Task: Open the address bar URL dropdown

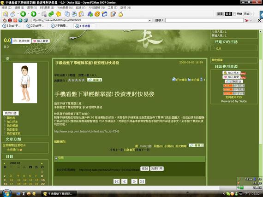Action: pos(149,20)
